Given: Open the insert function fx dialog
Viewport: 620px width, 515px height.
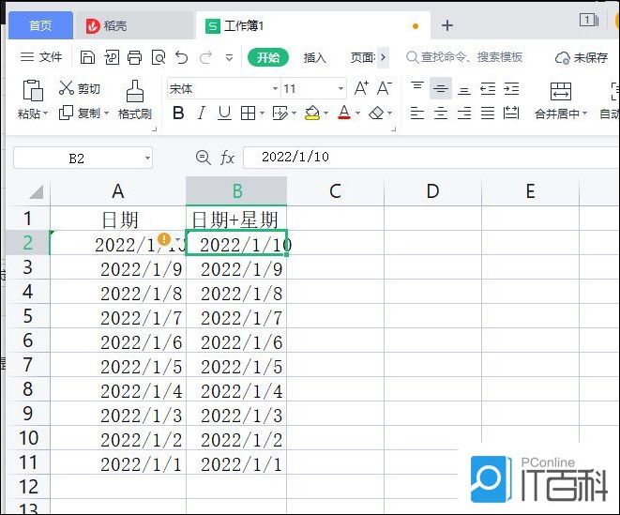Looking at the screenshot, I should 227,158.
